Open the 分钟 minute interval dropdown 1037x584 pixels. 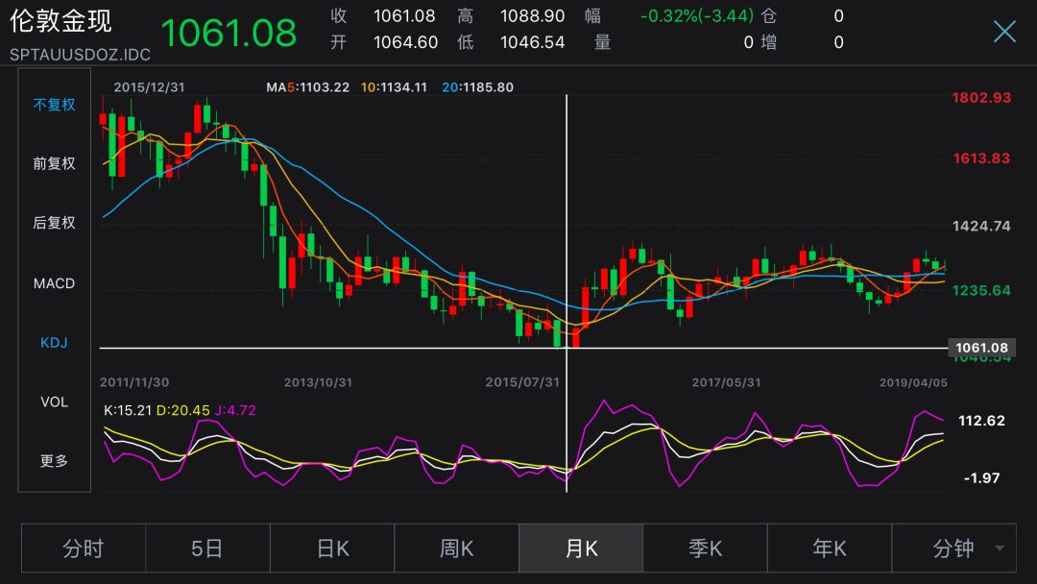(953, 548)
